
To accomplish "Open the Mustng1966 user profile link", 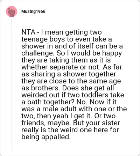I will [x=33, y=12].
